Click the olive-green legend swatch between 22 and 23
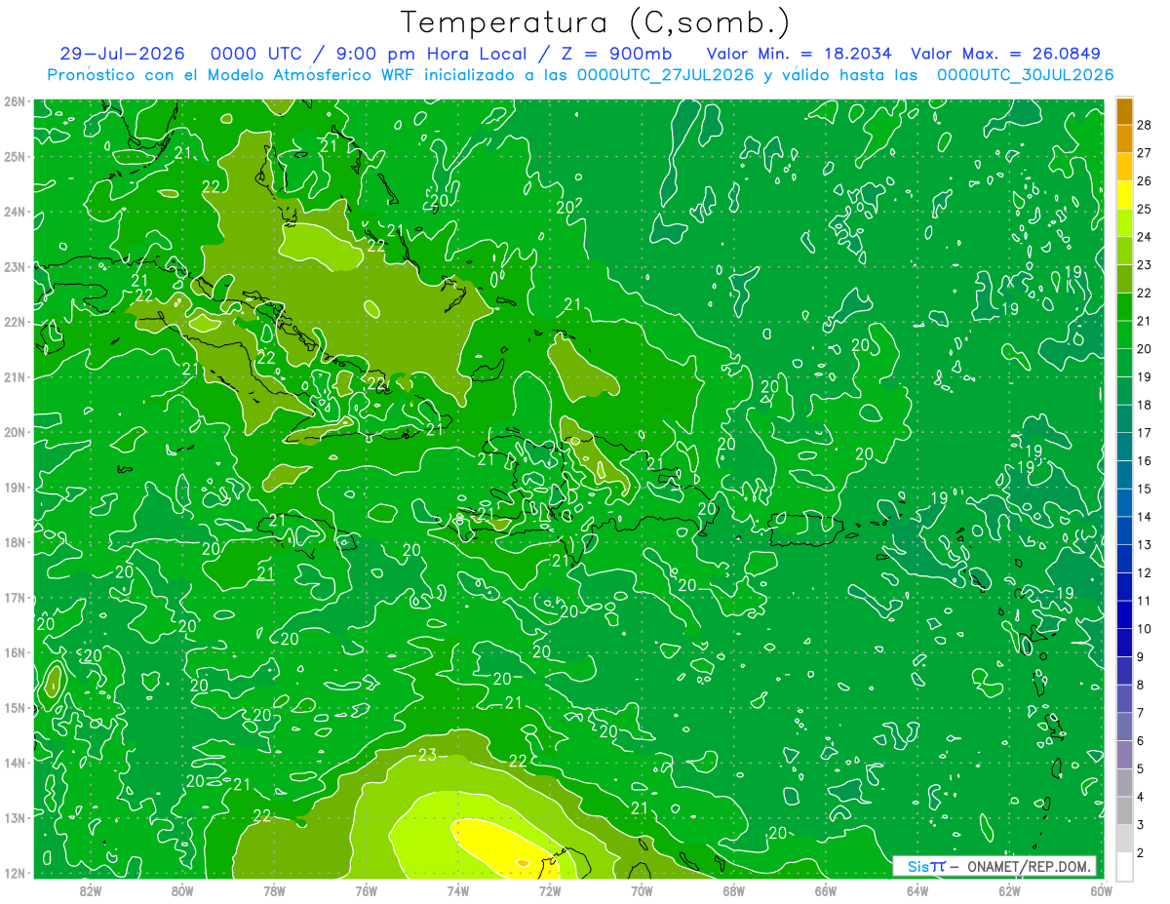1170x904 pixels. click(x=1124, y=279)
